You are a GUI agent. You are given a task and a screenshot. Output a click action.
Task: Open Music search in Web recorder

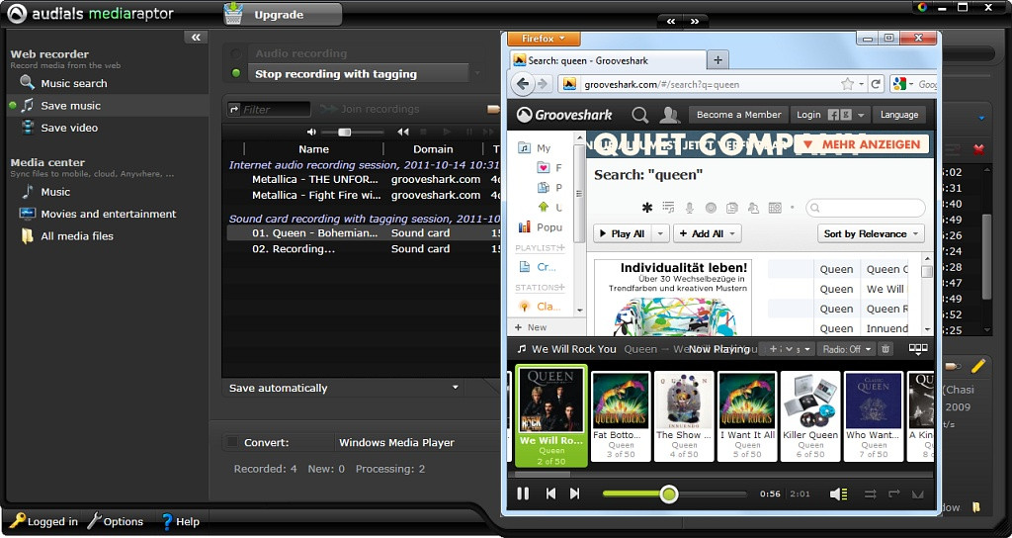coord(63,83)
